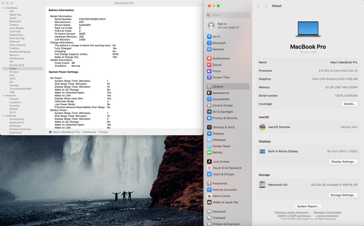Go back using the left chevron
This screenshot has height=226, width=364.
tap(258, 6)
